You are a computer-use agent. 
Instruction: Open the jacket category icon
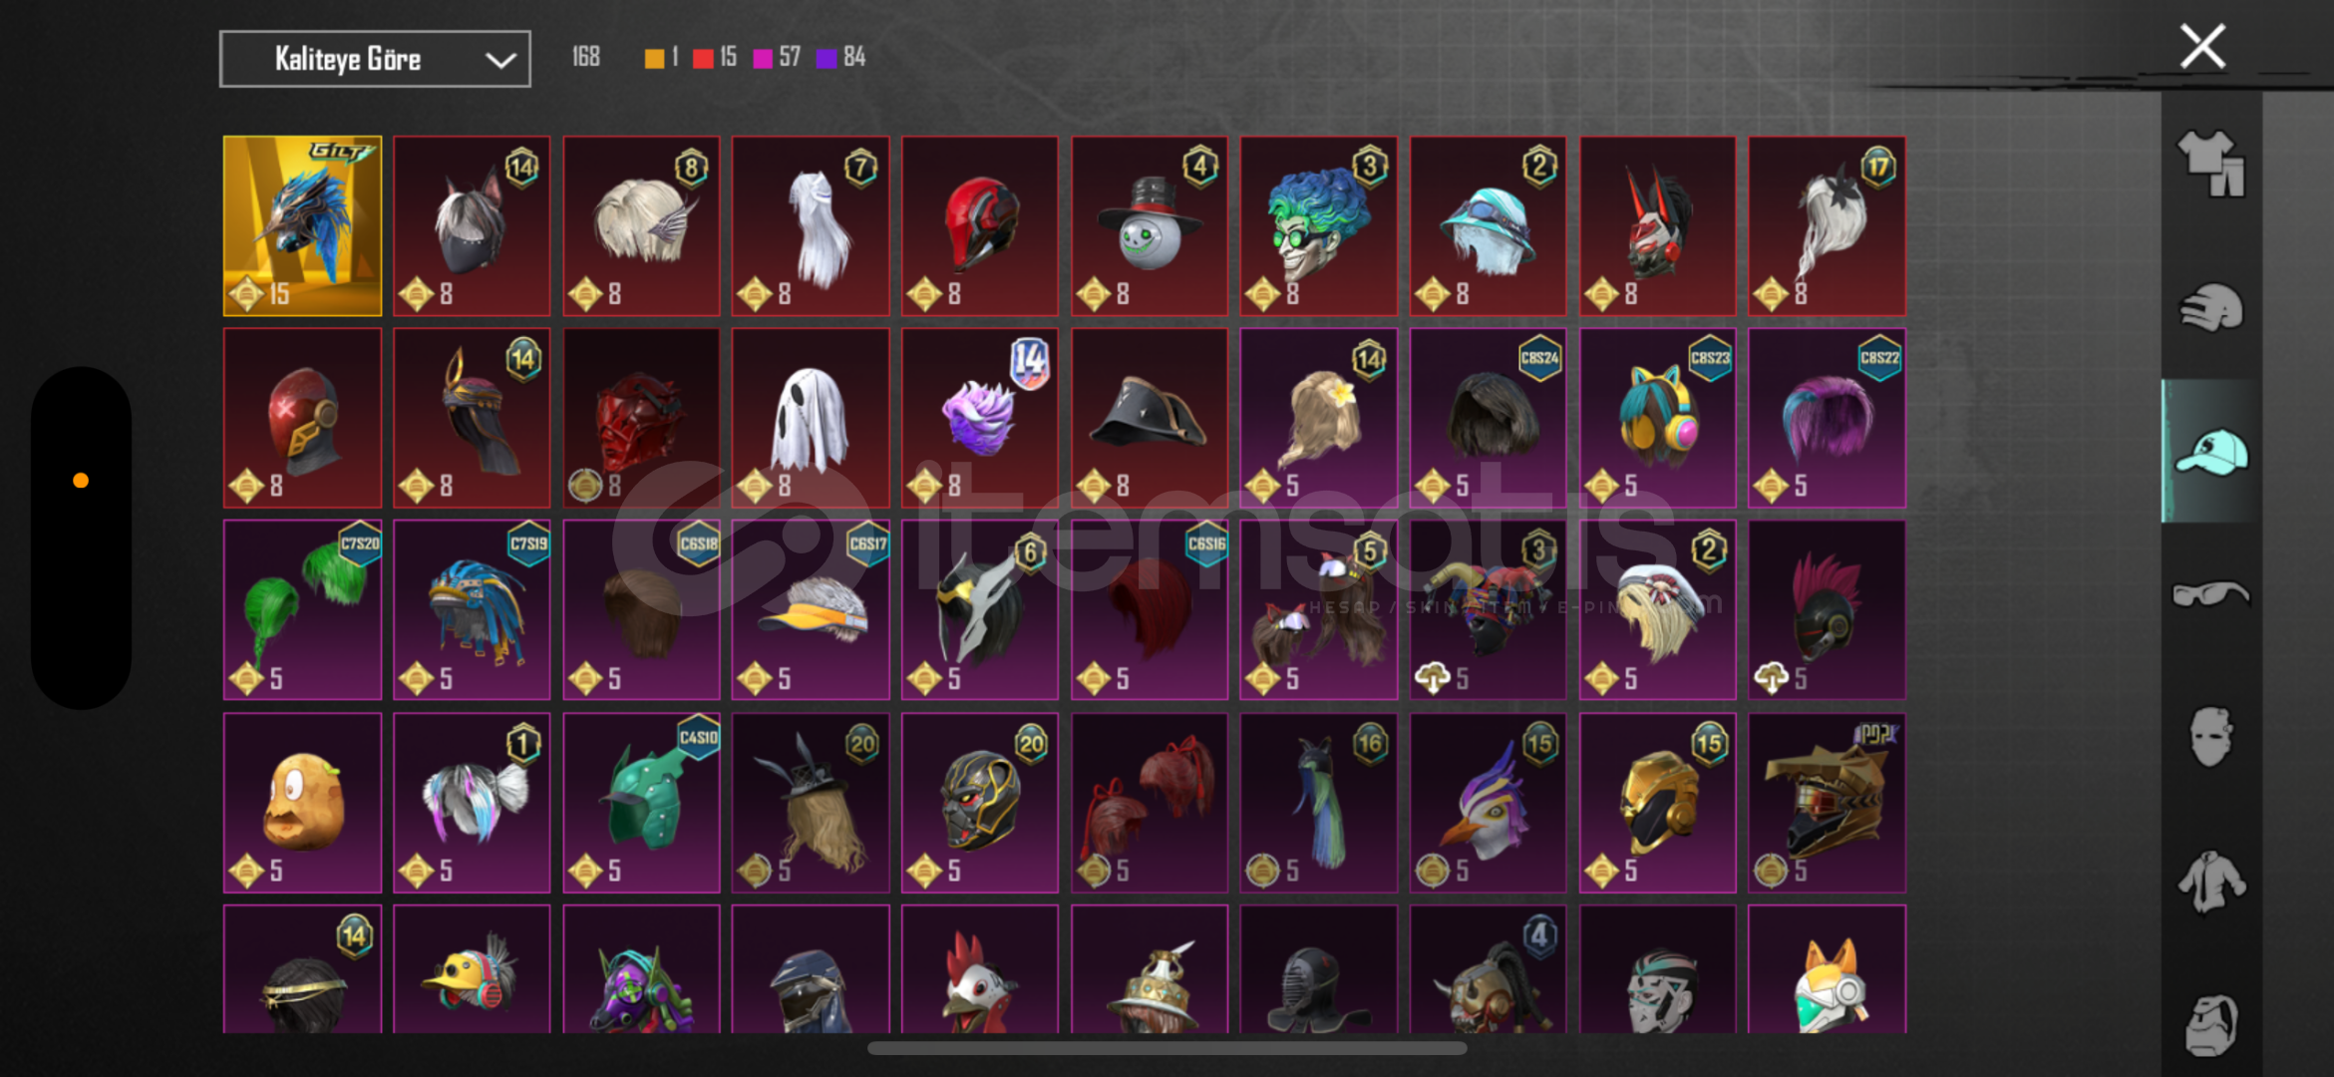pos(2210,882)
